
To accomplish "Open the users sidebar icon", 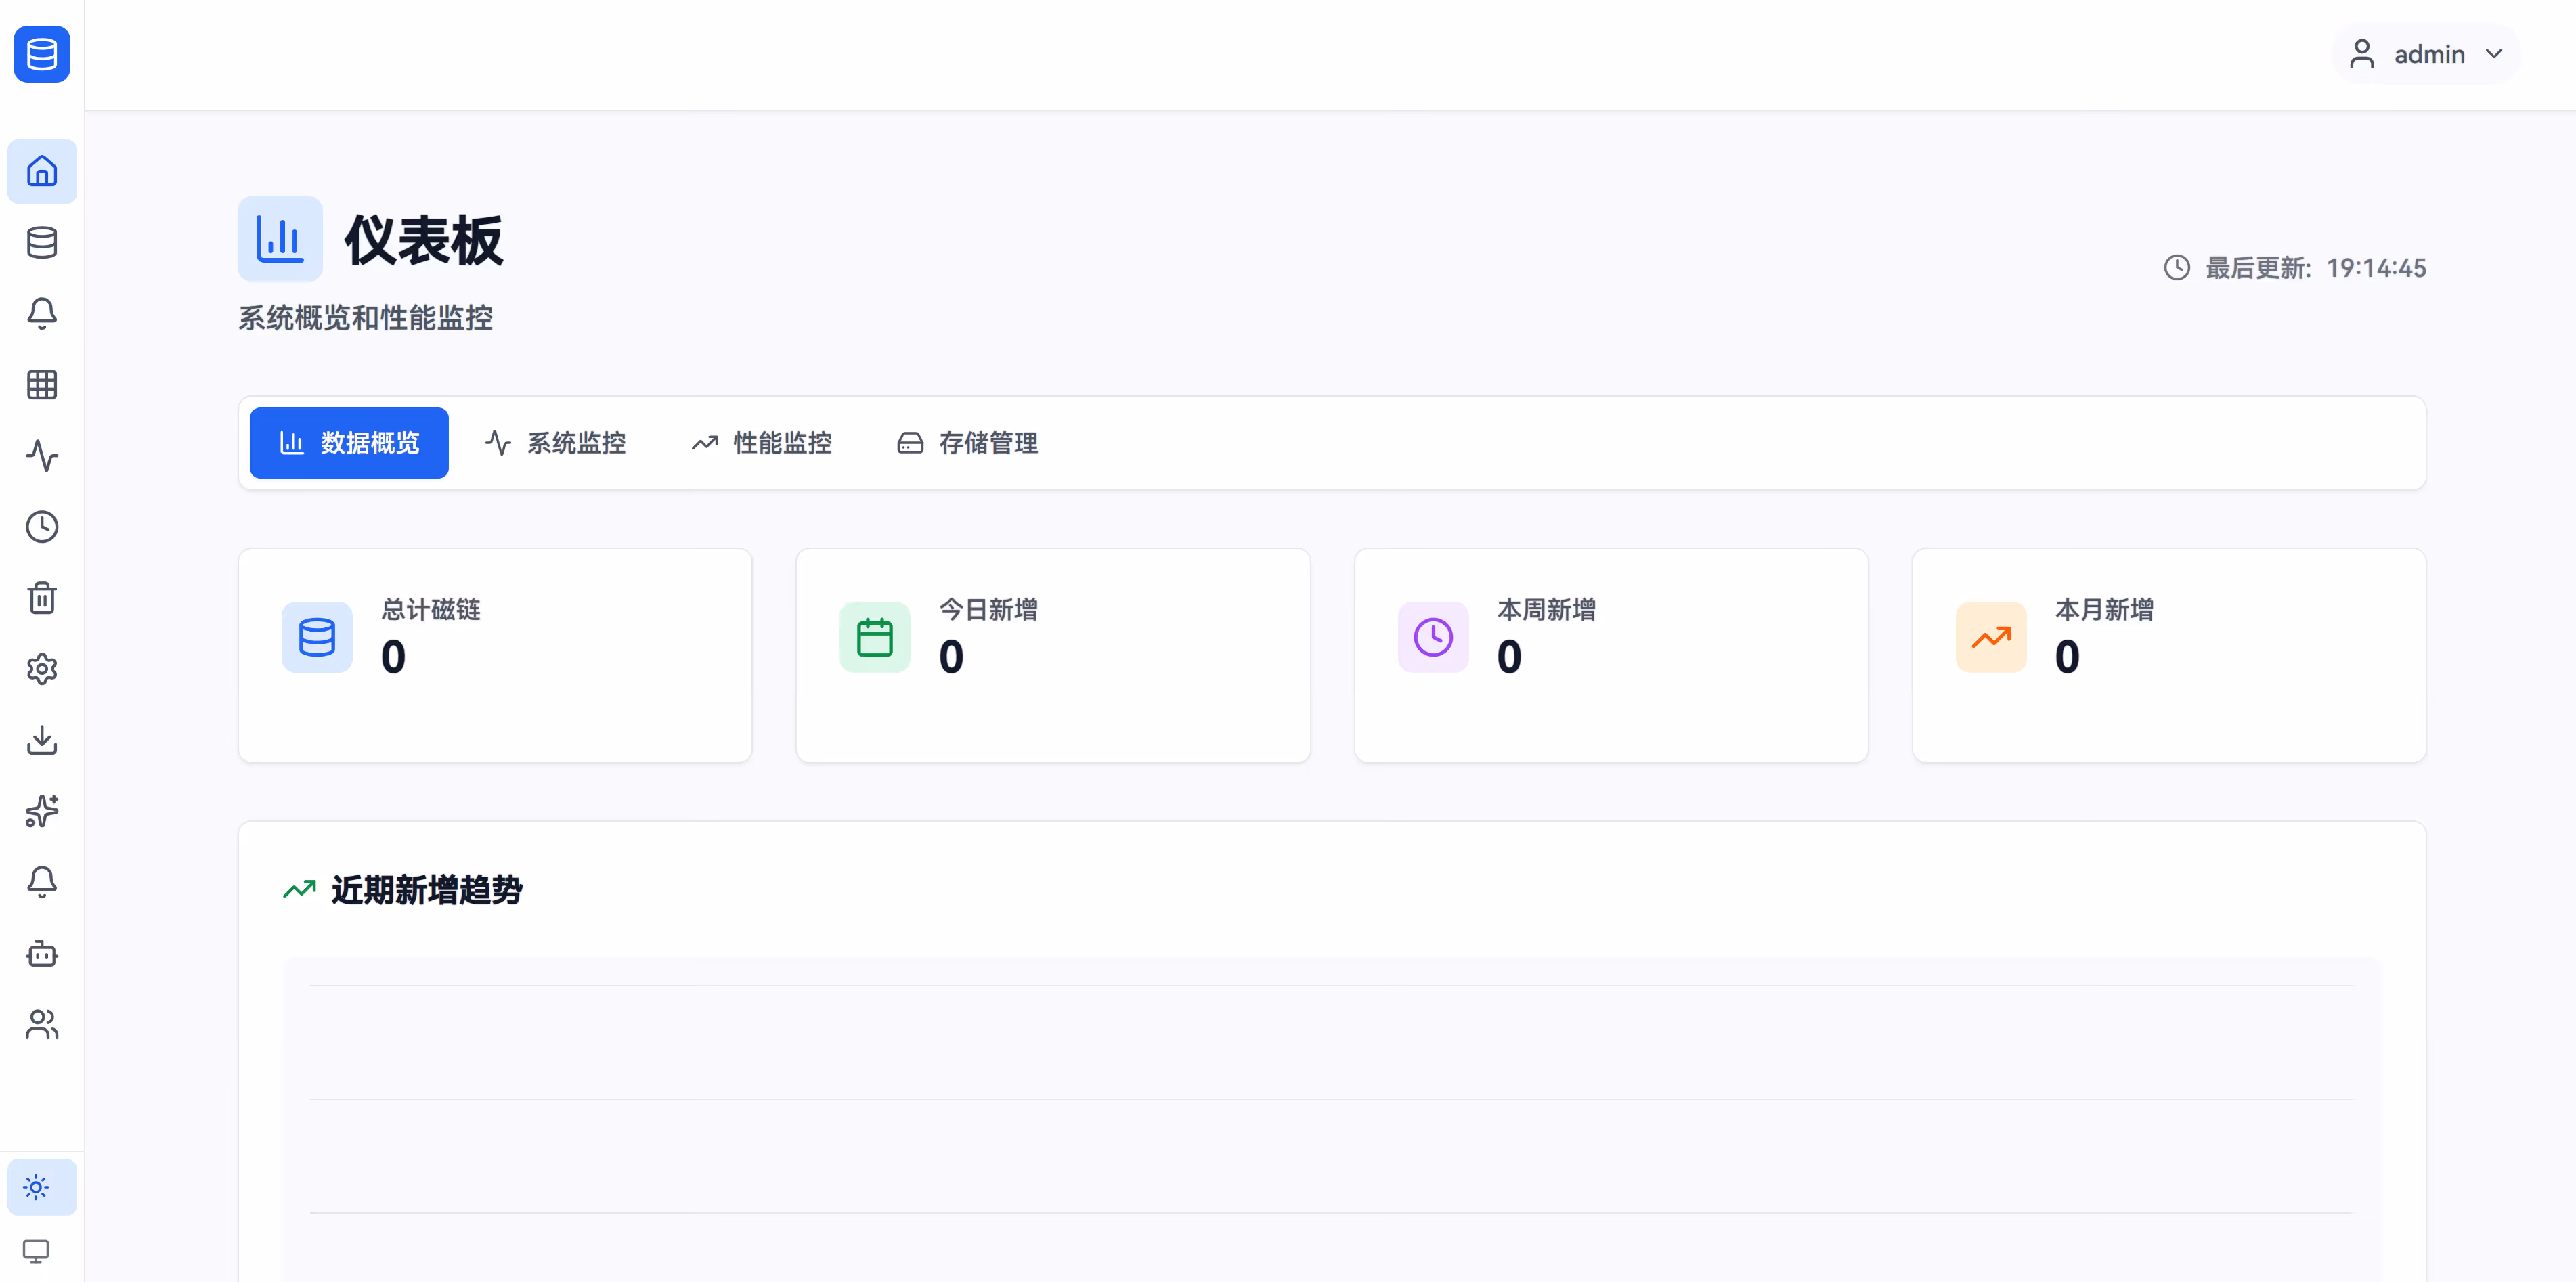I will [x=42, y=1024].
